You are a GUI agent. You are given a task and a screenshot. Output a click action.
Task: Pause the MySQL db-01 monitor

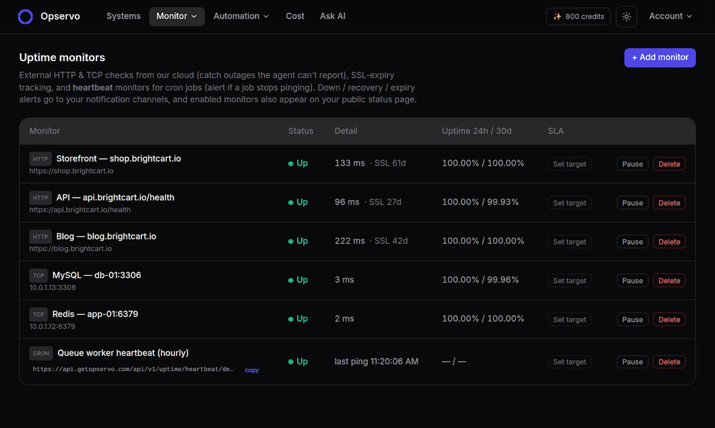632,281
